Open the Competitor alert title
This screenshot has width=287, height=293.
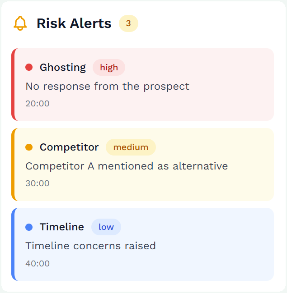point(69,147)
